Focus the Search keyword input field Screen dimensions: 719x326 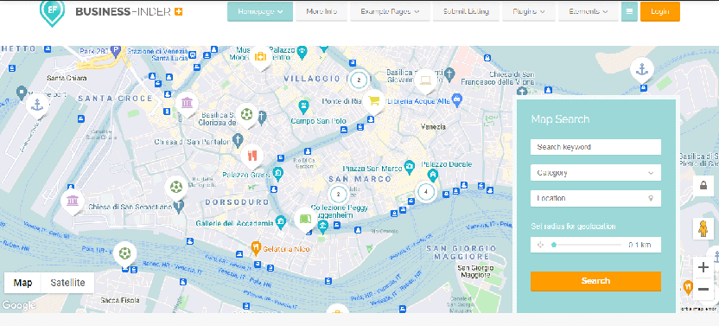pos(595,147)
